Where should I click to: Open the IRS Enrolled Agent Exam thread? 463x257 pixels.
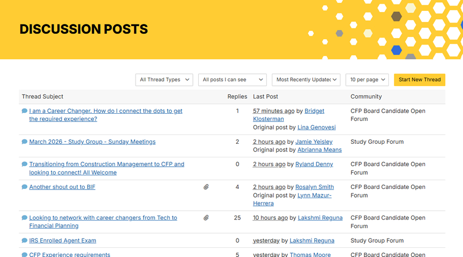63,241
